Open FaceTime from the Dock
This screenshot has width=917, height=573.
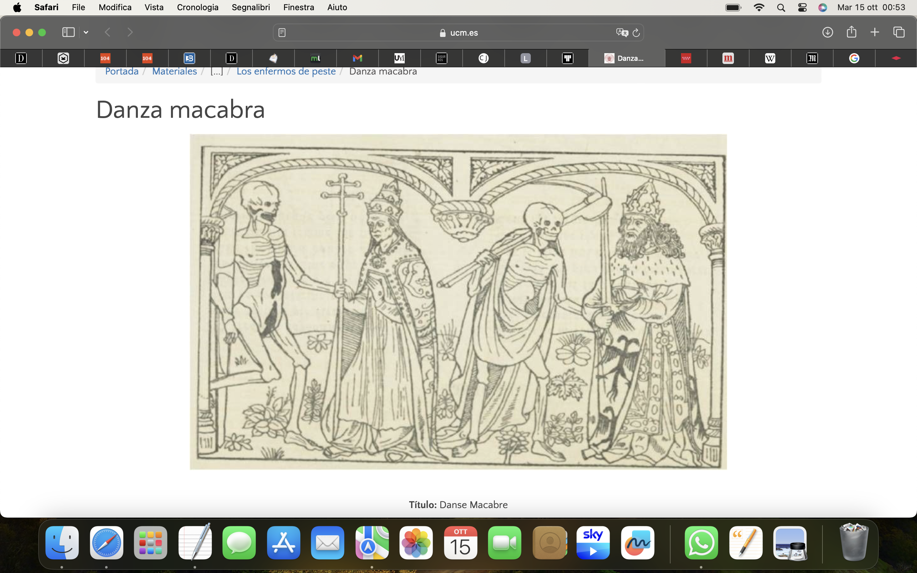pyautogui.click(x=505, y=543)
